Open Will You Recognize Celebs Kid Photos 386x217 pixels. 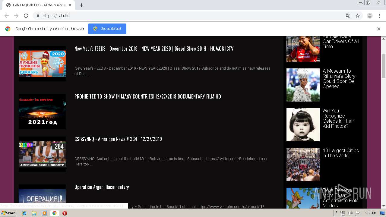coord(338,118)
